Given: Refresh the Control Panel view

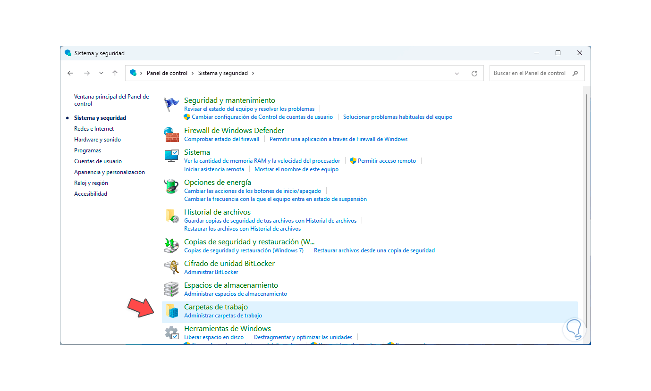Looking at the screenshot, I should point(474,74).
